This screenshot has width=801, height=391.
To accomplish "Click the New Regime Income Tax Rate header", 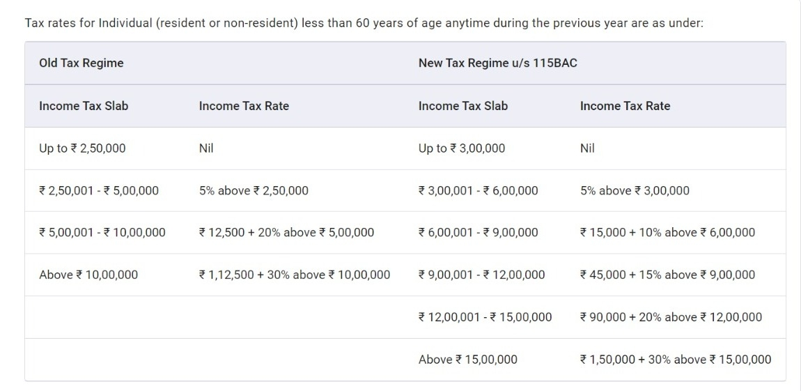I will [x=625, y=106].
